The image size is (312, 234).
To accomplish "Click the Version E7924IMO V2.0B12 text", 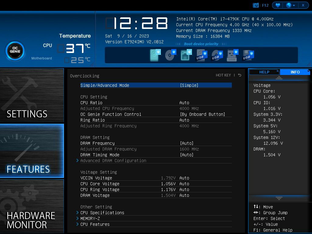I will (134, 42).
